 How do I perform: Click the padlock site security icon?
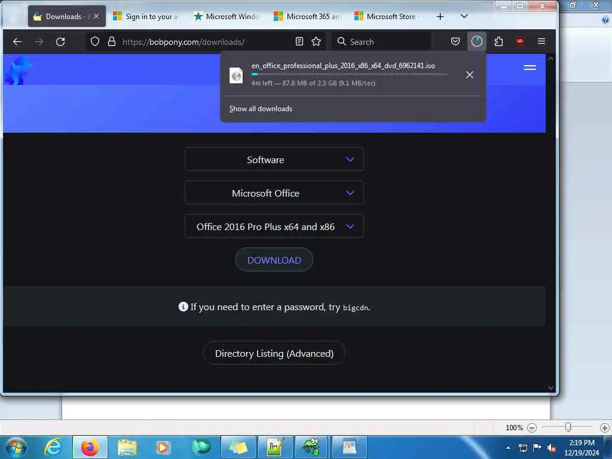112,41
